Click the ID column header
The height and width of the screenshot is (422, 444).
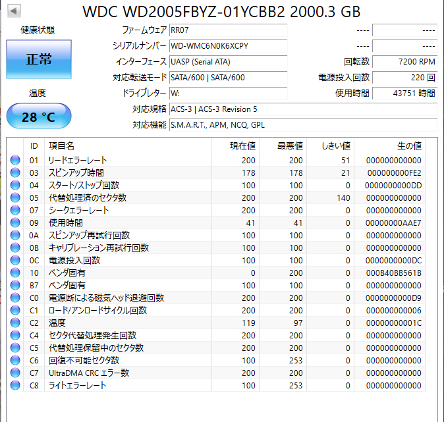(34, 146)
